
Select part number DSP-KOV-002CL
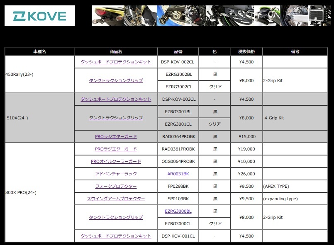point(178,62)
